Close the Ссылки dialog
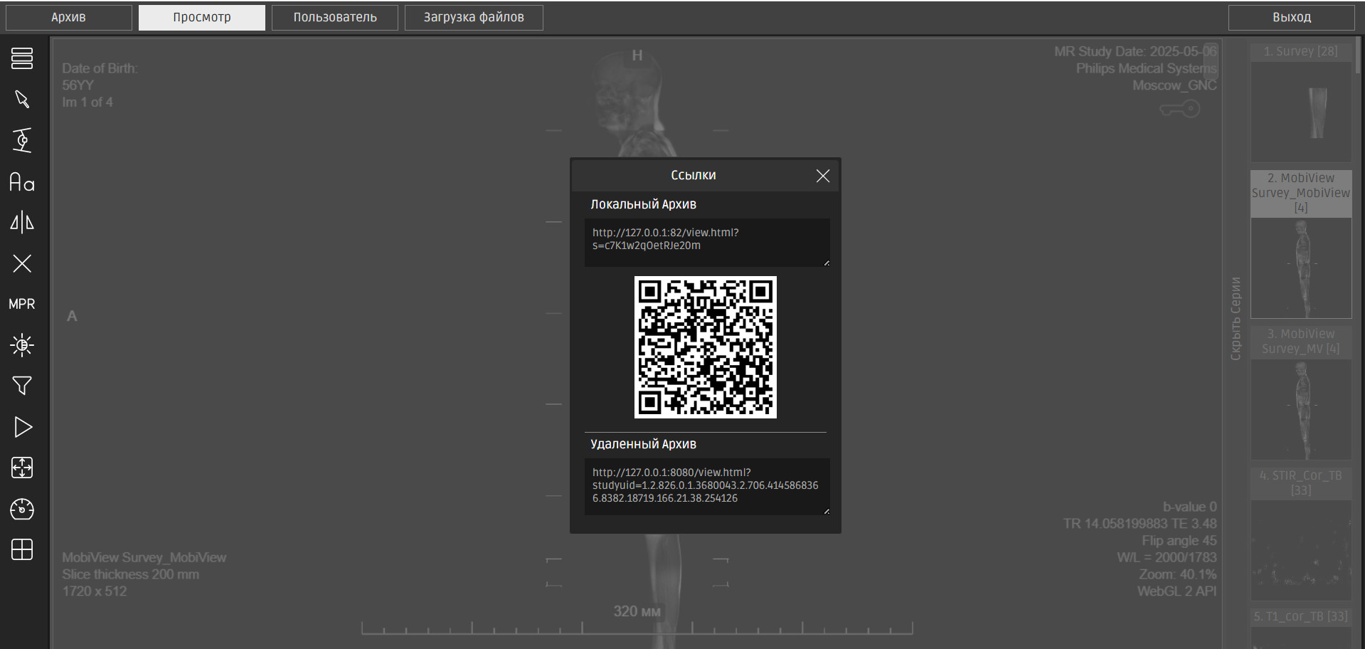Viewport: 1365px width, 649px height. [x=823, y=176]
